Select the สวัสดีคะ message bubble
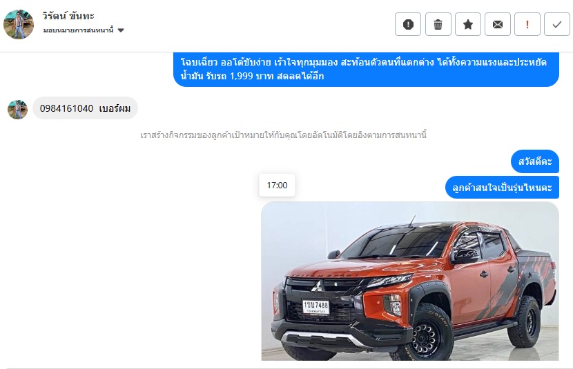573x369 pixels. [x=535, y=161]
